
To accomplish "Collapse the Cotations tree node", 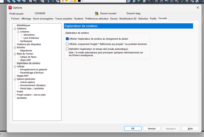I will tap(14, 29).
